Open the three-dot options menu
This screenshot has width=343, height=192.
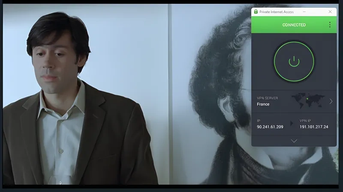pos(330,25)
